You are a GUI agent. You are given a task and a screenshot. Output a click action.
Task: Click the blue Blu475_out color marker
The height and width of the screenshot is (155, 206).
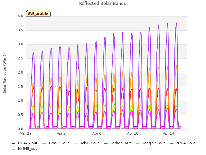14,143
